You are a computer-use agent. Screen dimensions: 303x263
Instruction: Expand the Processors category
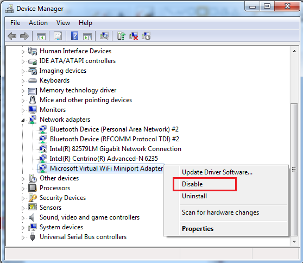pos(23,189)
